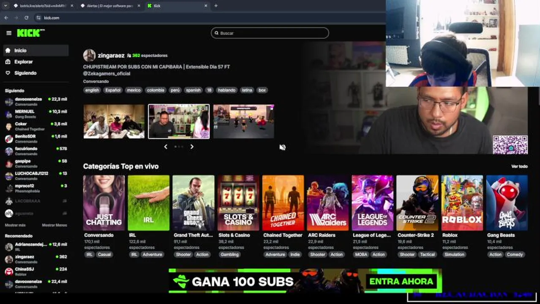Expand list with Mostrar más
Screen dimensions: 540x304
coord(15,225)
